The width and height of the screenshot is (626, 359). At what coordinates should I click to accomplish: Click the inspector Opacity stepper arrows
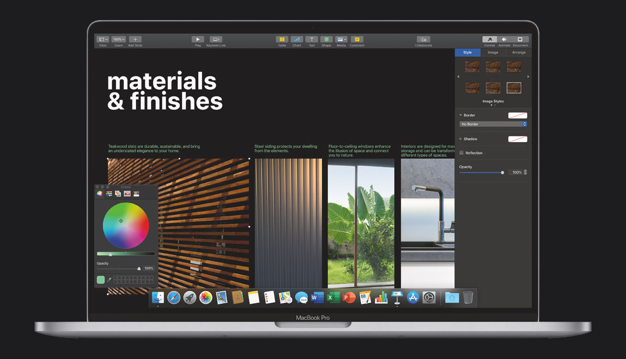coord(525,172)
